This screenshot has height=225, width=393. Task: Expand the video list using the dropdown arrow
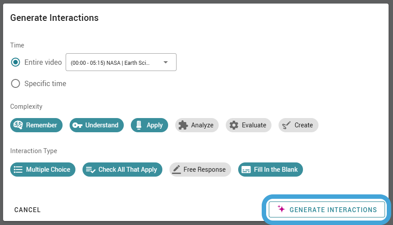coord(165,62)
